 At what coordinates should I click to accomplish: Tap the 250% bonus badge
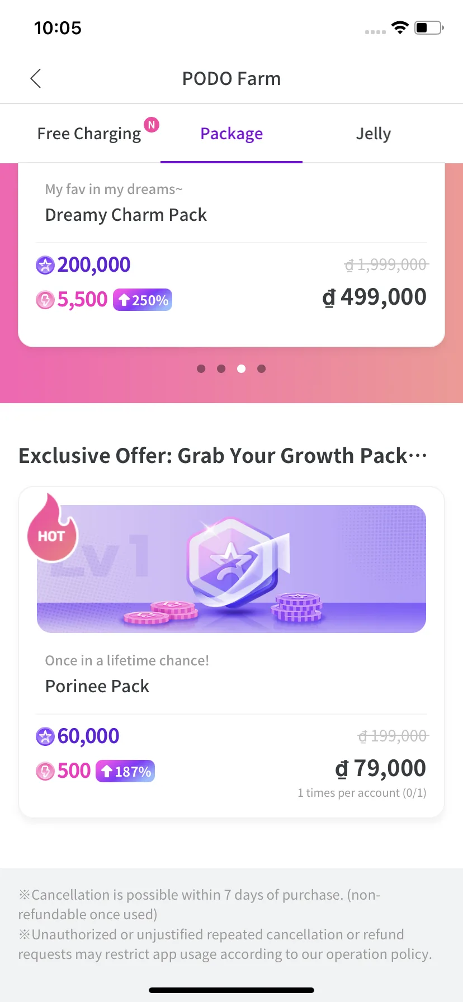coord(143,300)
